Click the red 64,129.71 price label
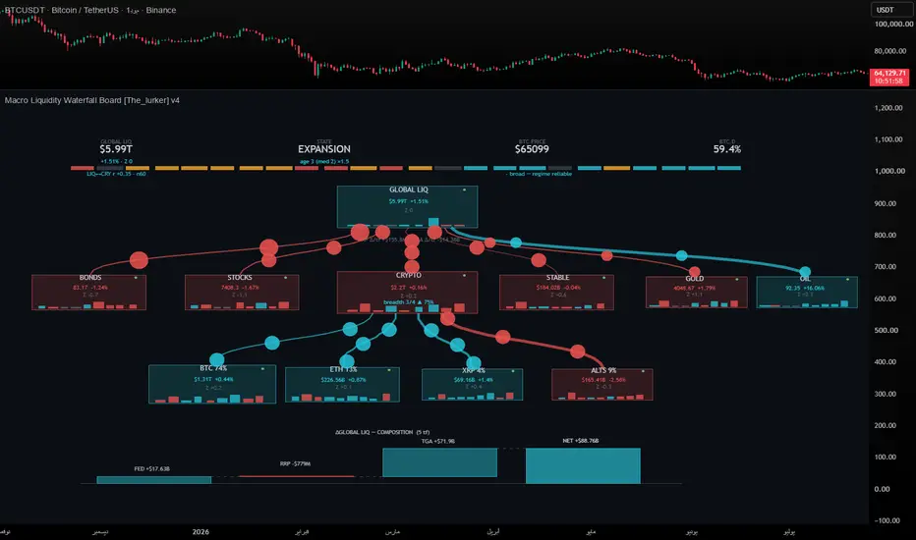The image size is (916, 540). (889, 77)
